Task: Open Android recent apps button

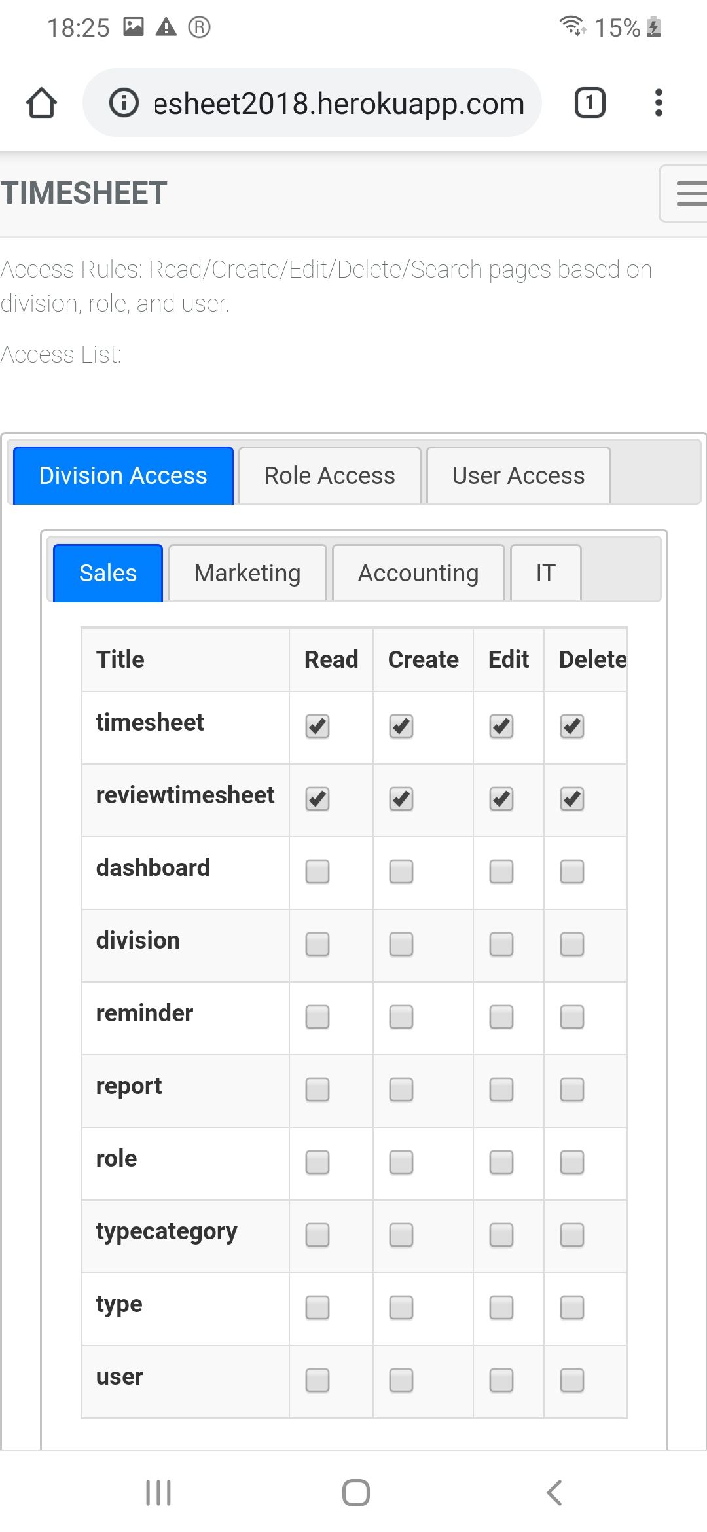Action: 158,1493
